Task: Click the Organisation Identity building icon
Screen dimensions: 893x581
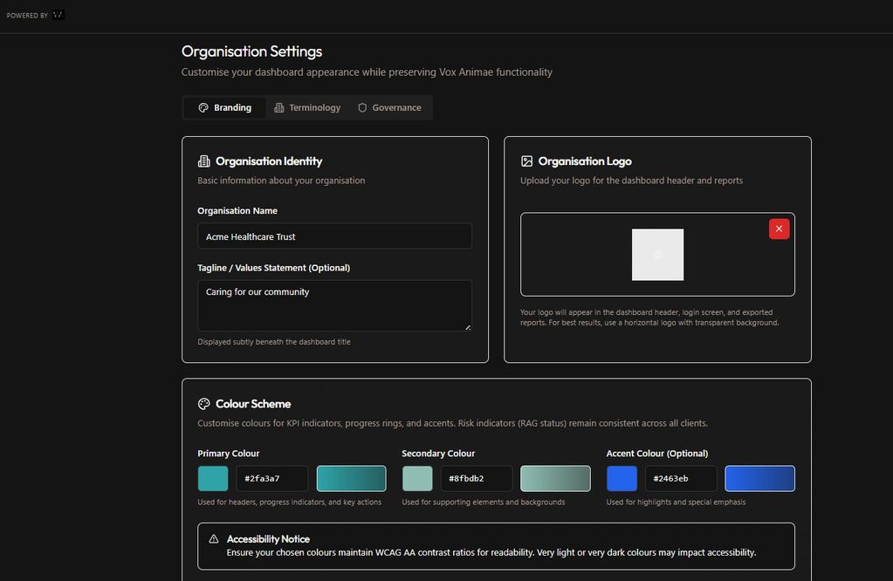Action: pyautogui.click(x=204, y=161)
